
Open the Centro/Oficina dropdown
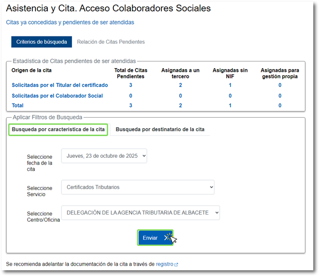pyautogui.click(x=141, y=213)
